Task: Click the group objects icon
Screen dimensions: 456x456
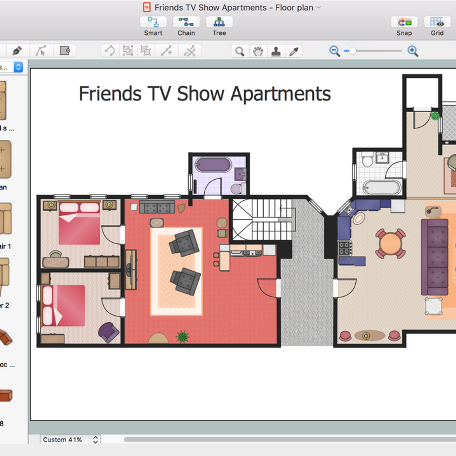Action: 128,51
